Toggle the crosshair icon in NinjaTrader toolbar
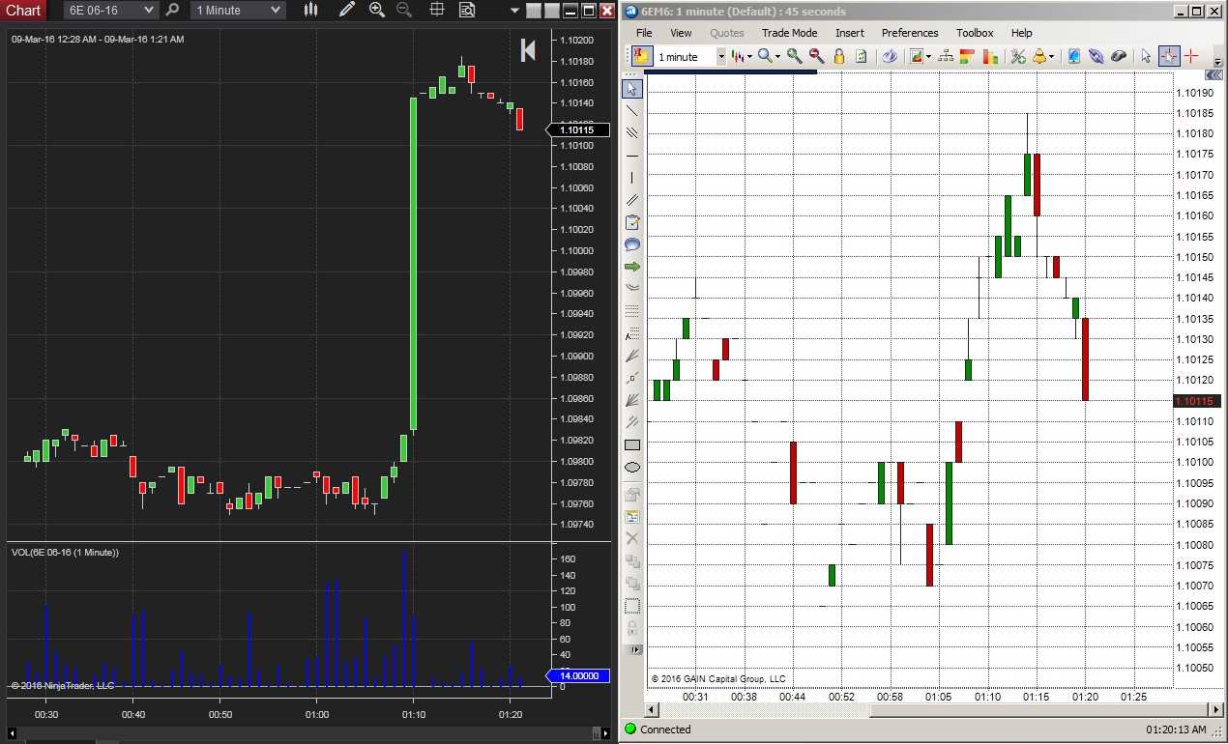 437,10
